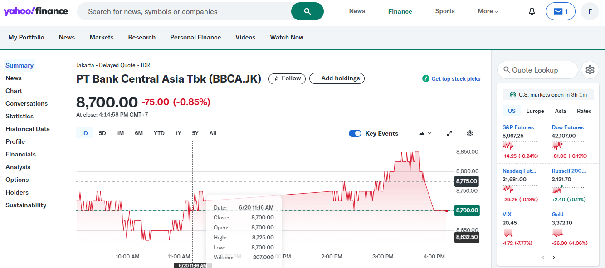Image resolution: width=605 pixels, height=268 pixels.
Task: Switch to the Europe markets tab
Action: click(535, 111)
